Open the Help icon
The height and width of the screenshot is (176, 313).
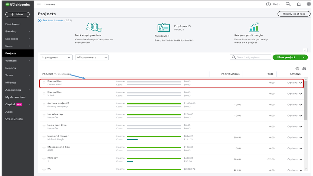click(268, 4)
